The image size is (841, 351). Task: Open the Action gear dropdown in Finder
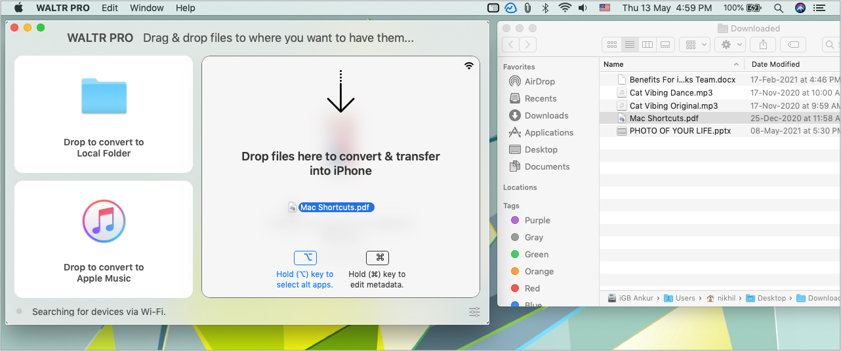pos(730,45)
